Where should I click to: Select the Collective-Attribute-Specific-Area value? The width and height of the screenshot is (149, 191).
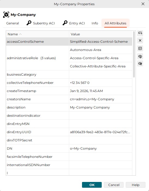[x=101, y=66]
